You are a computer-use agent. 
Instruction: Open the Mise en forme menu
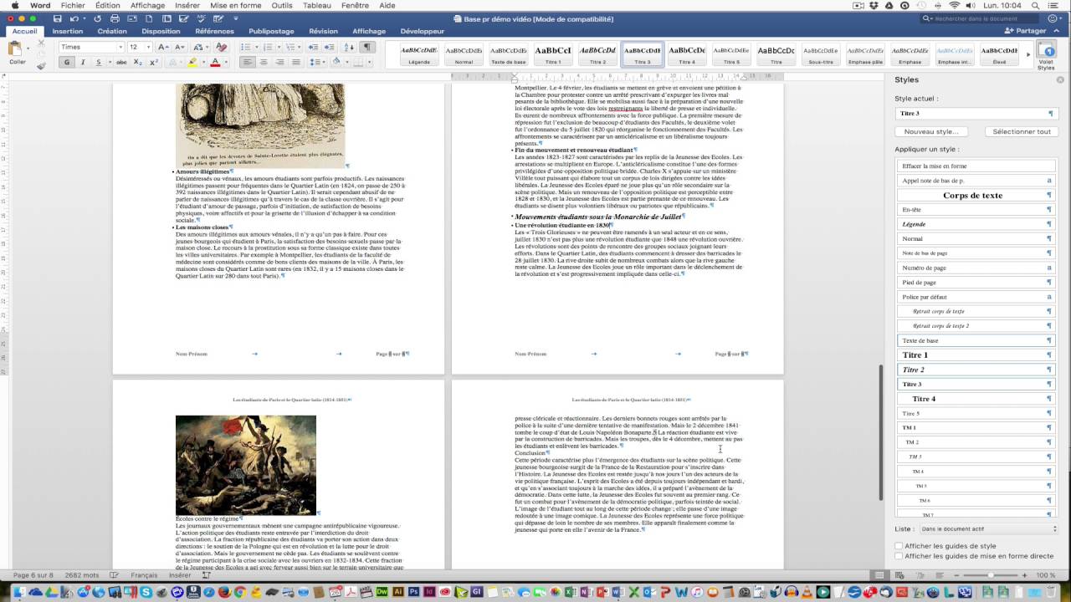(x=236, y=5)
